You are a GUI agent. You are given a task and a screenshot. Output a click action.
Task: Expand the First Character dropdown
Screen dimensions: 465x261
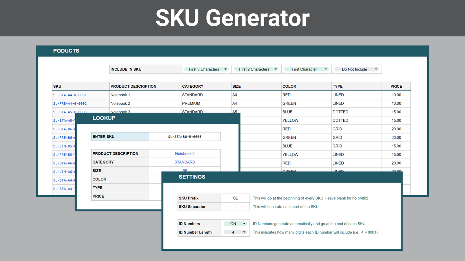point(306,69)
